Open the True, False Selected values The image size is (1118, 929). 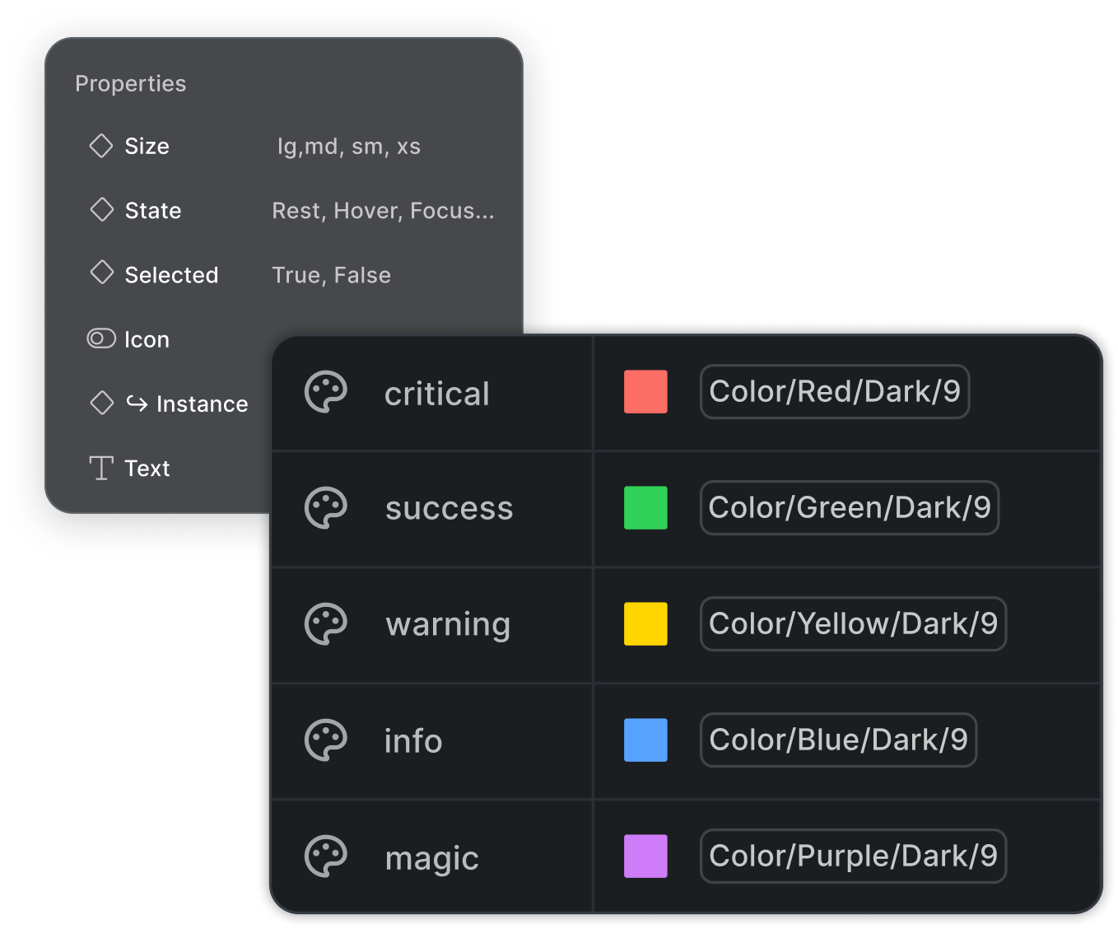click(331, 274)
